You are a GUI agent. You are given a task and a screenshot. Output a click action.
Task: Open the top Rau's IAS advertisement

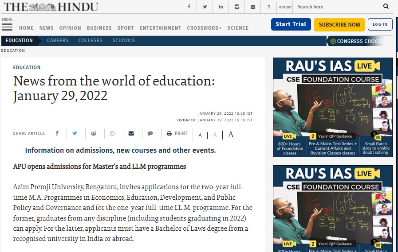tap(332, 107)
